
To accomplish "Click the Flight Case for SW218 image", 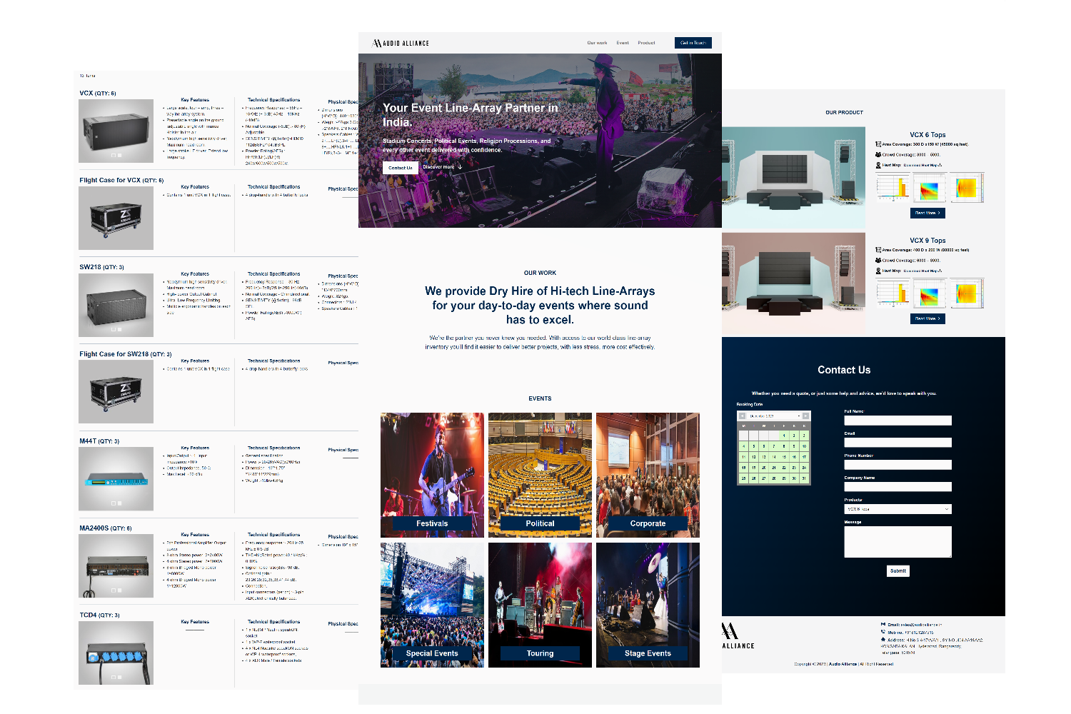I will tap(116, 392).
